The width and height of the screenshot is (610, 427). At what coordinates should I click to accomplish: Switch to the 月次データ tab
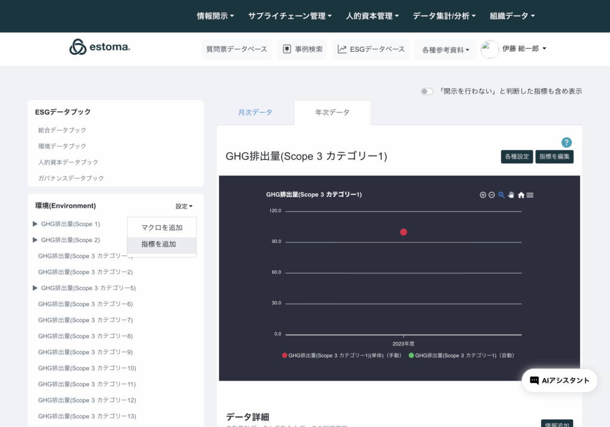[x=255, y=113]
